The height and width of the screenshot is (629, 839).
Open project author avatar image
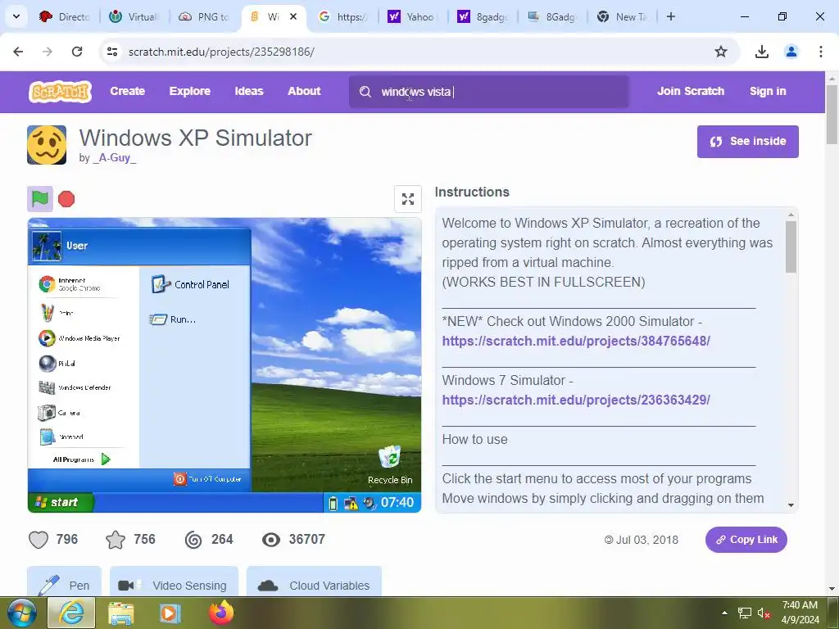[x=47, y=145]
